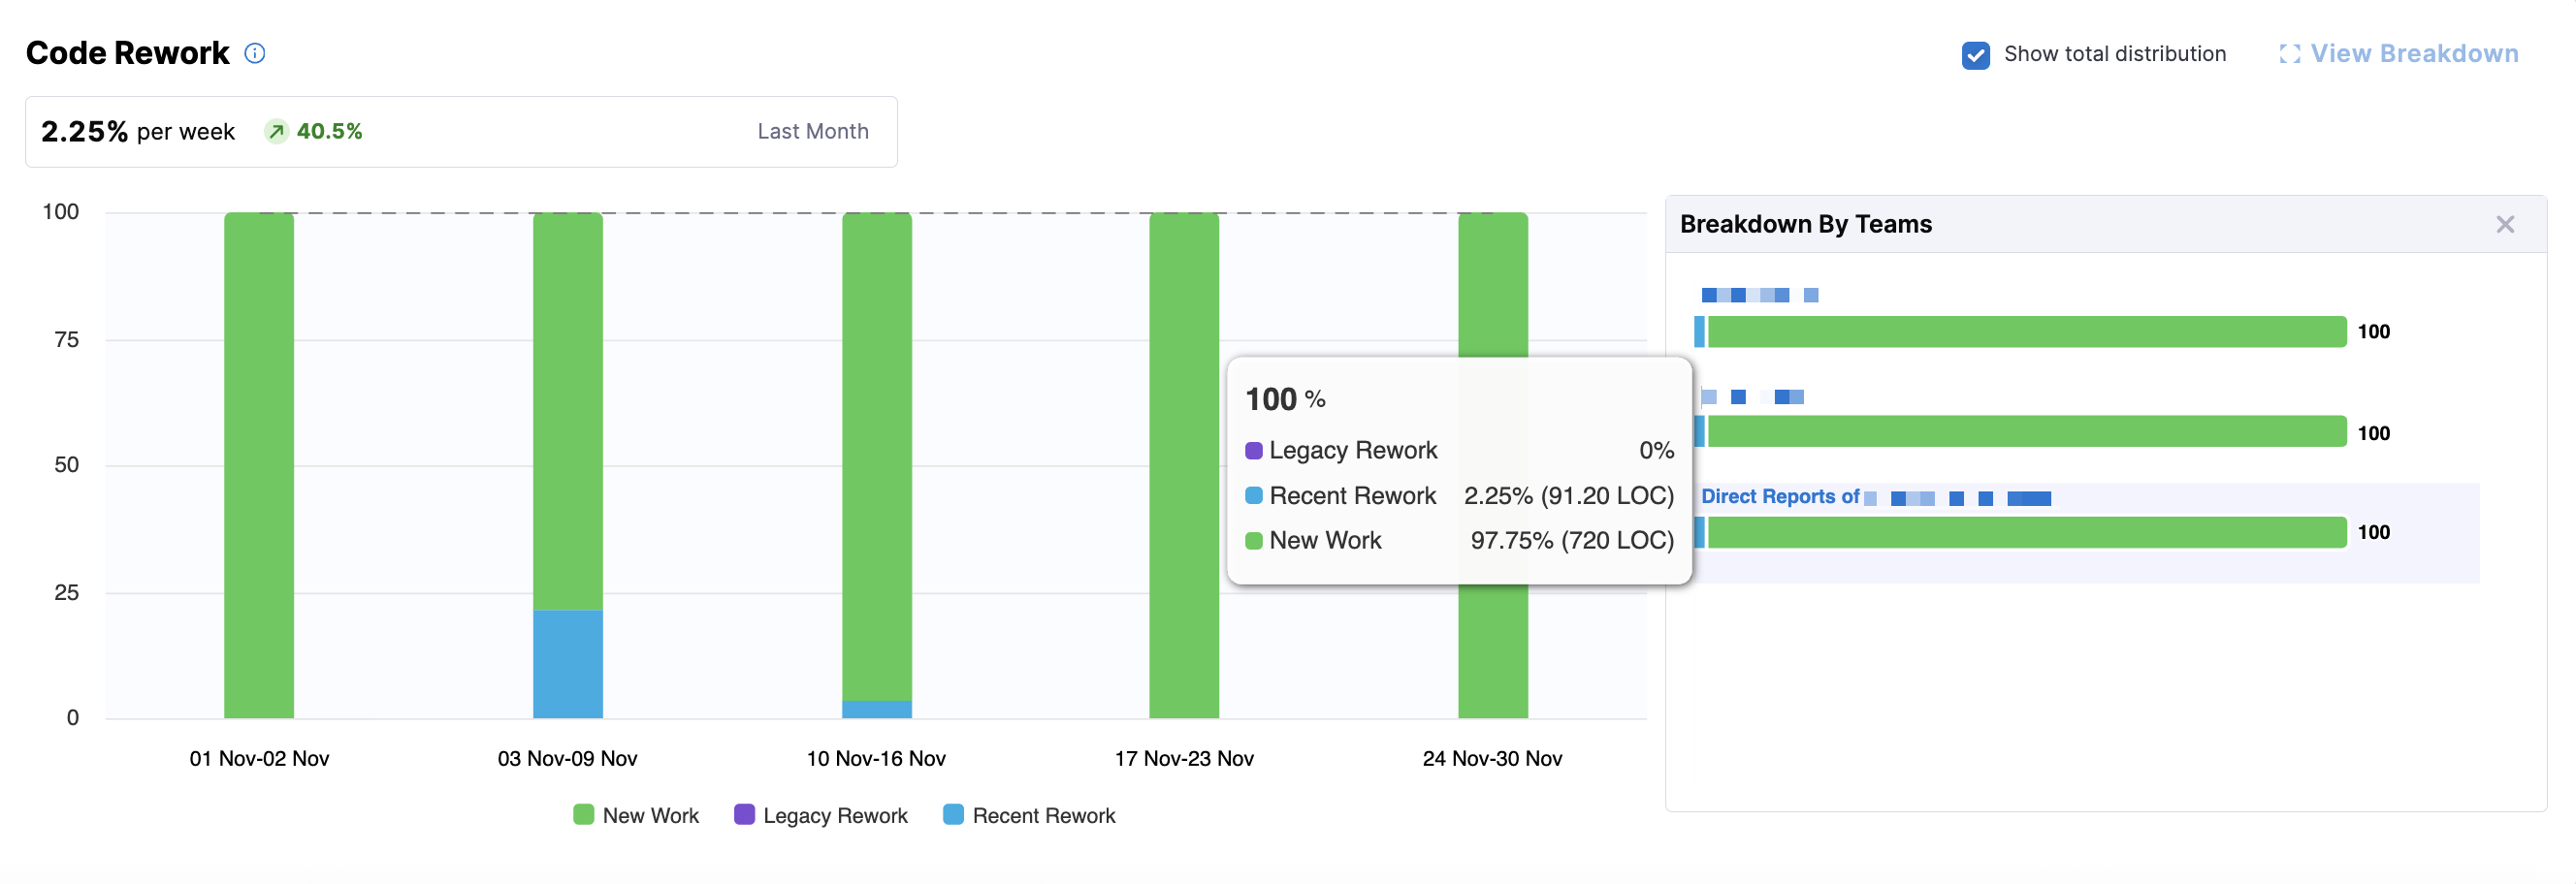The image size is (2576, 884).
Task: Click the green New Work legend swatch
Action: click(x=583, y=814)
